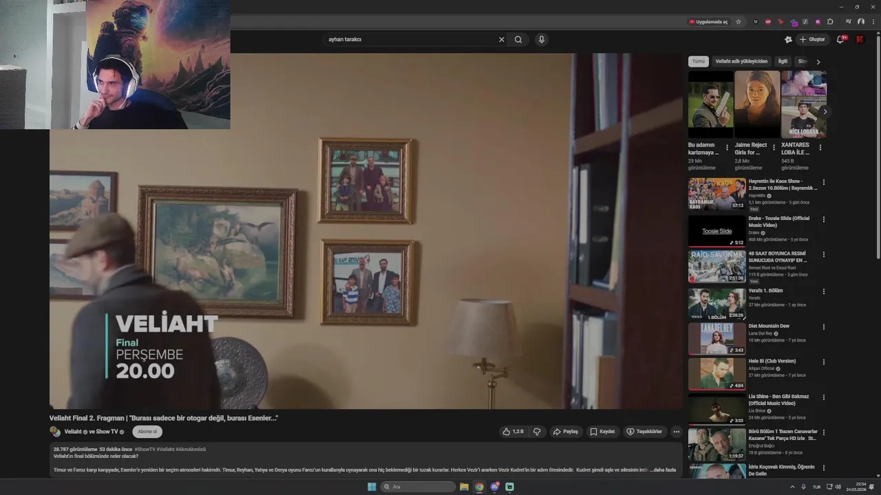Open File Explorer from taskbar

[x=464, y=487]
